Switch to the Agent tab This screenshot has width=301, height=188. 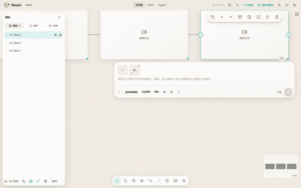point(162,5)
